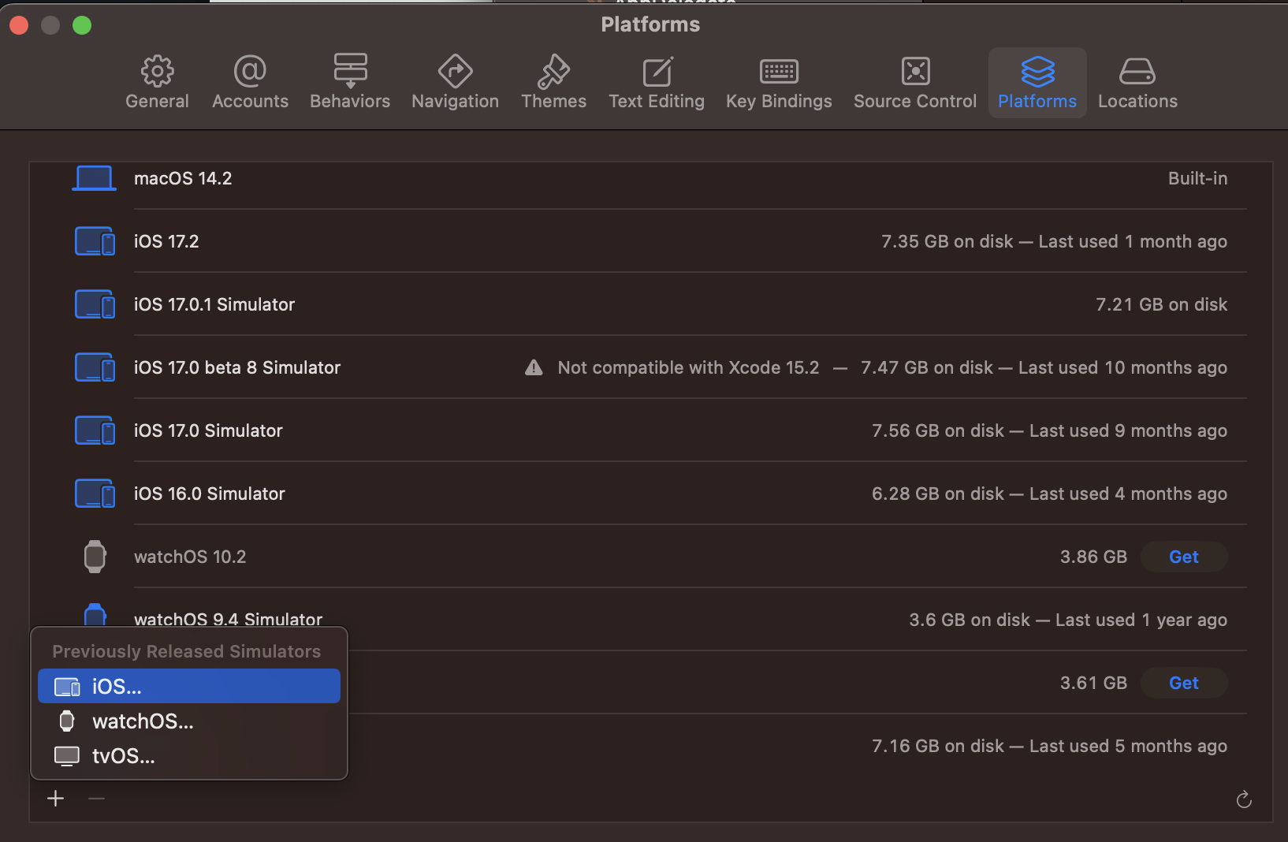
Task: Click the iOS 16.0 Simulator device icon
Action: pyautogui.click(x=95, y=494)
